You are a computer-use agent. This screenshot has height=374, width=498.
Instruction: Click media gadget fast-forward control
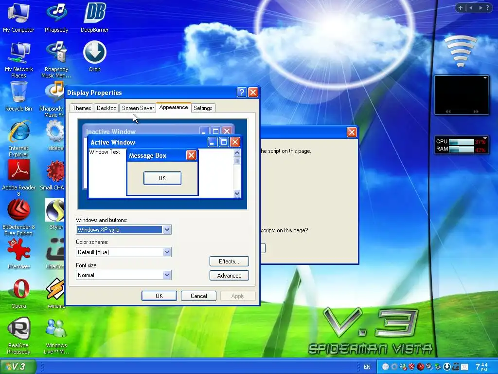tap(476, 112)
